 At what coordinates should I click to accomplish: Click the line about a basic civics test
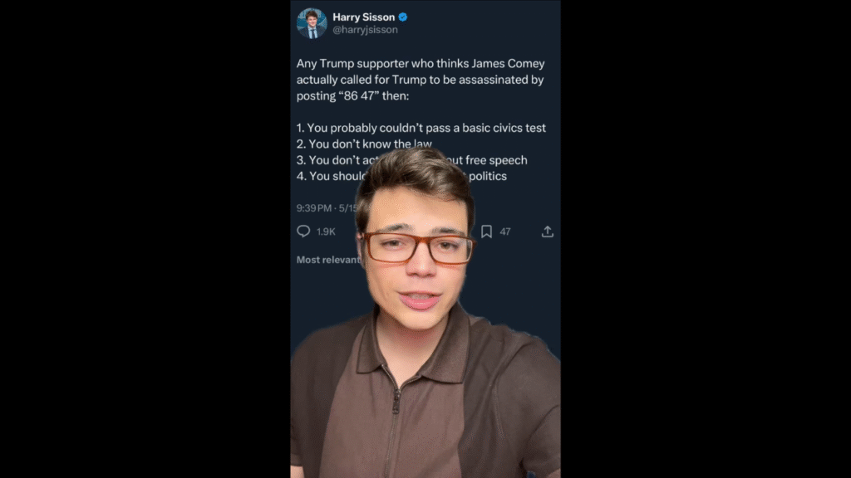421,128
